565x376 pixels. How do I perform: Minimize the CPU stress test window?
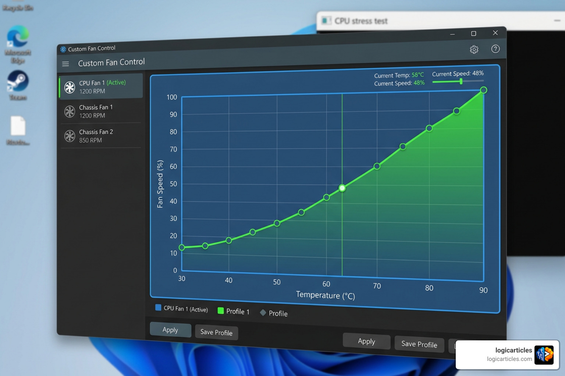557,21
